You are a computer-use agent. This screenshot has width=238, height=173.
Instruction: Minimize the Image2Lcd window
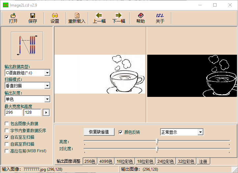[200, 5]
